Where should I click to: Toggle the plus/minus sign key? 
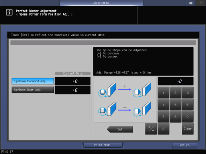click(151, 129)
